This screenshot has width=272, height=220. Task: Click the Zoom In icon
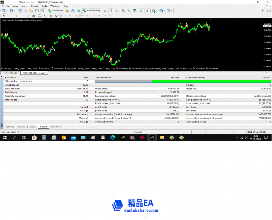[x=123, y=11]
